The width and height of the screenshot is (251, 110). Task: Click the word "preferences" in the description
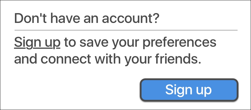(x=179, y=43)
